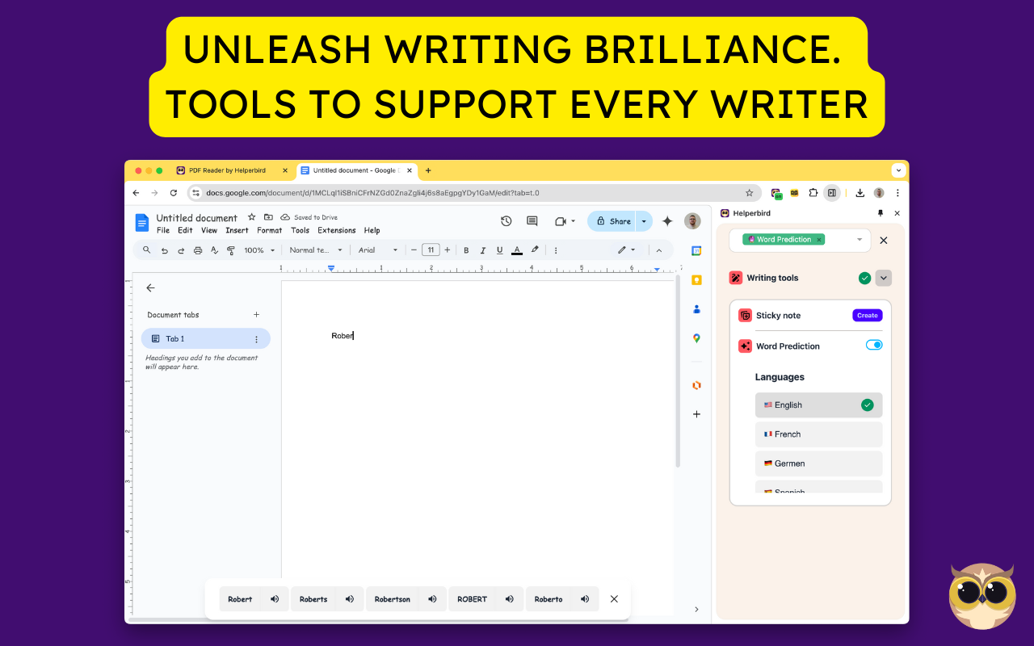Create a Sticky note
Image resolution: width=1034 pixels, height=646 pixels.
pyautogui.click(x=867, y=315)
